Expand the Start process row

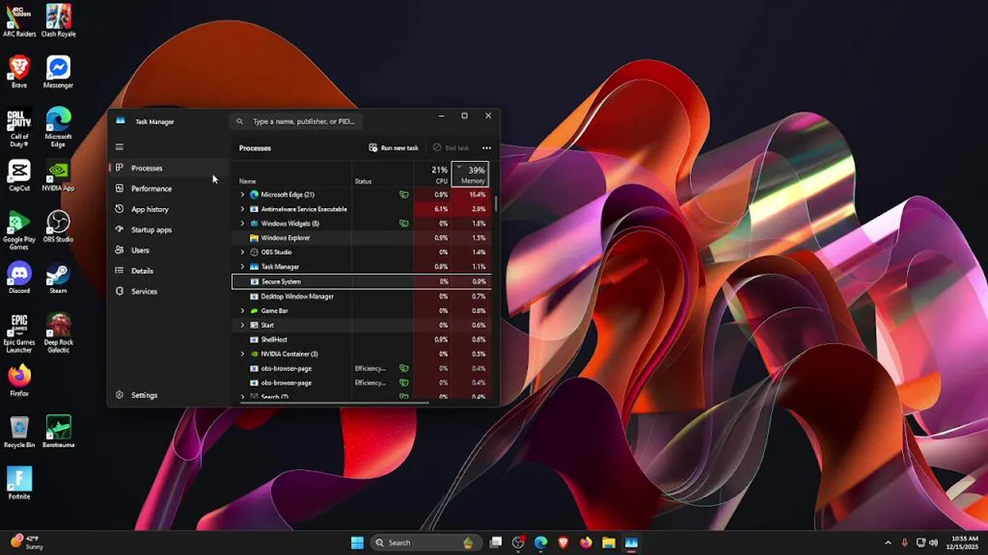click(242, 325)
